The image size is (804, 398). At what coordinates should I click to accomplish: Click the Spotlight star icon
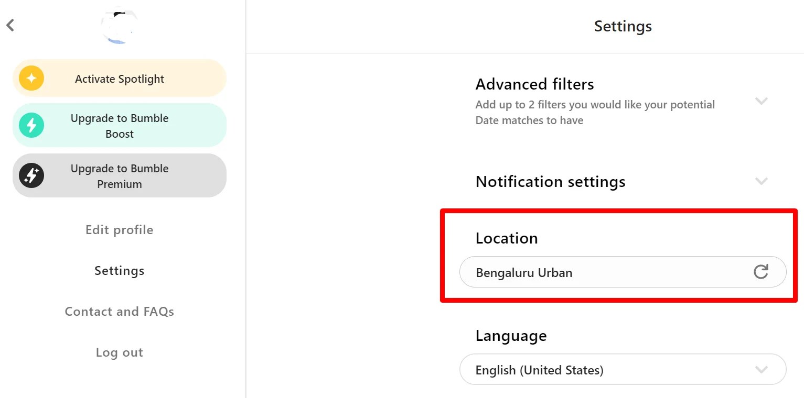[x=31, y=78]
